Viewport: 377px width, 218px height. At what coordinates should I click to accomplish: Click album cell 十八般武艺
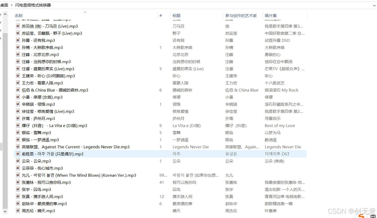(x=275, y=83)
